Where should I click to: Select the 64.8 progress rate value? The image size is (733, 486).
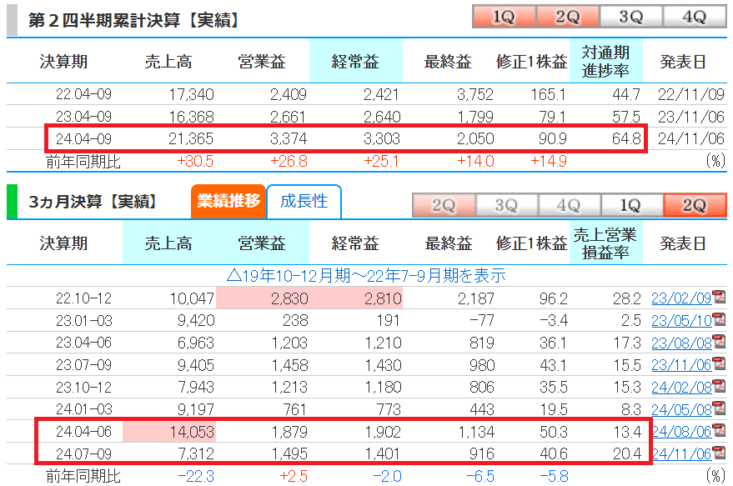pos(626,138)
